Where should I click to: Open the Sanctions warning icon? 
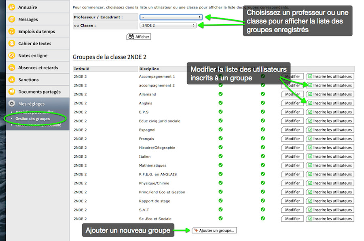coord(12,80)
